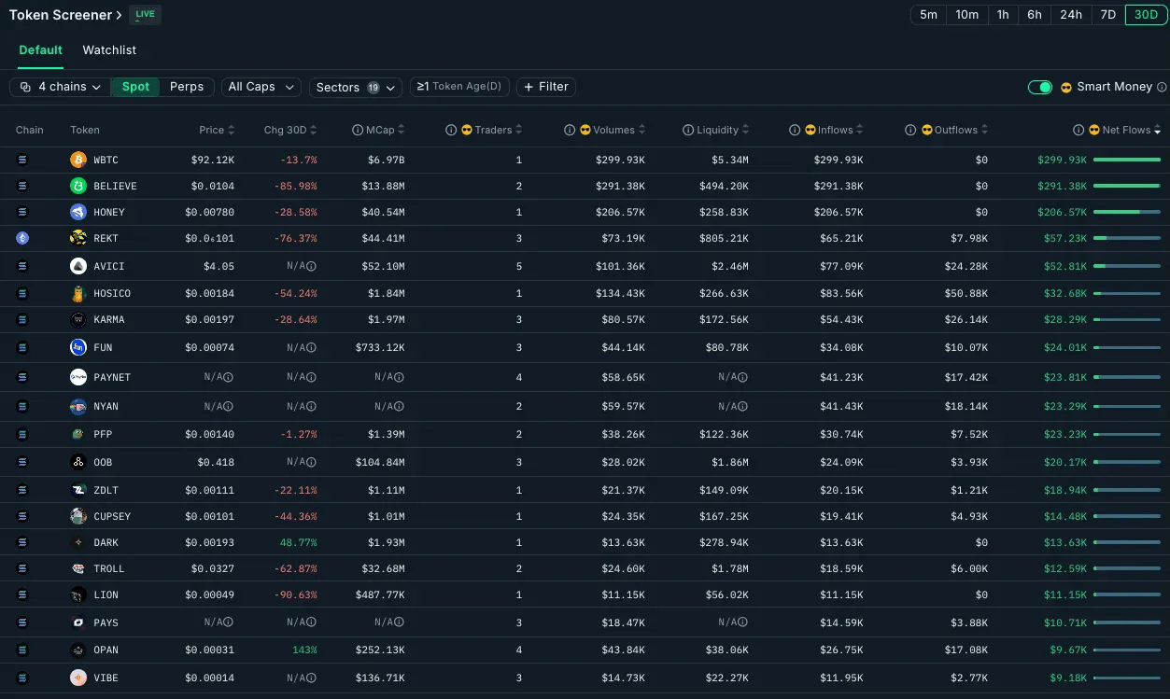This screenshot has width=1170, height=699.
Task: Click the info icon beside Liquidity header
Action: coord(688,130)
